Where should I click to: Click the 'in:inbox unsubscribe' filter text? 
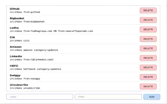[25, 88]
